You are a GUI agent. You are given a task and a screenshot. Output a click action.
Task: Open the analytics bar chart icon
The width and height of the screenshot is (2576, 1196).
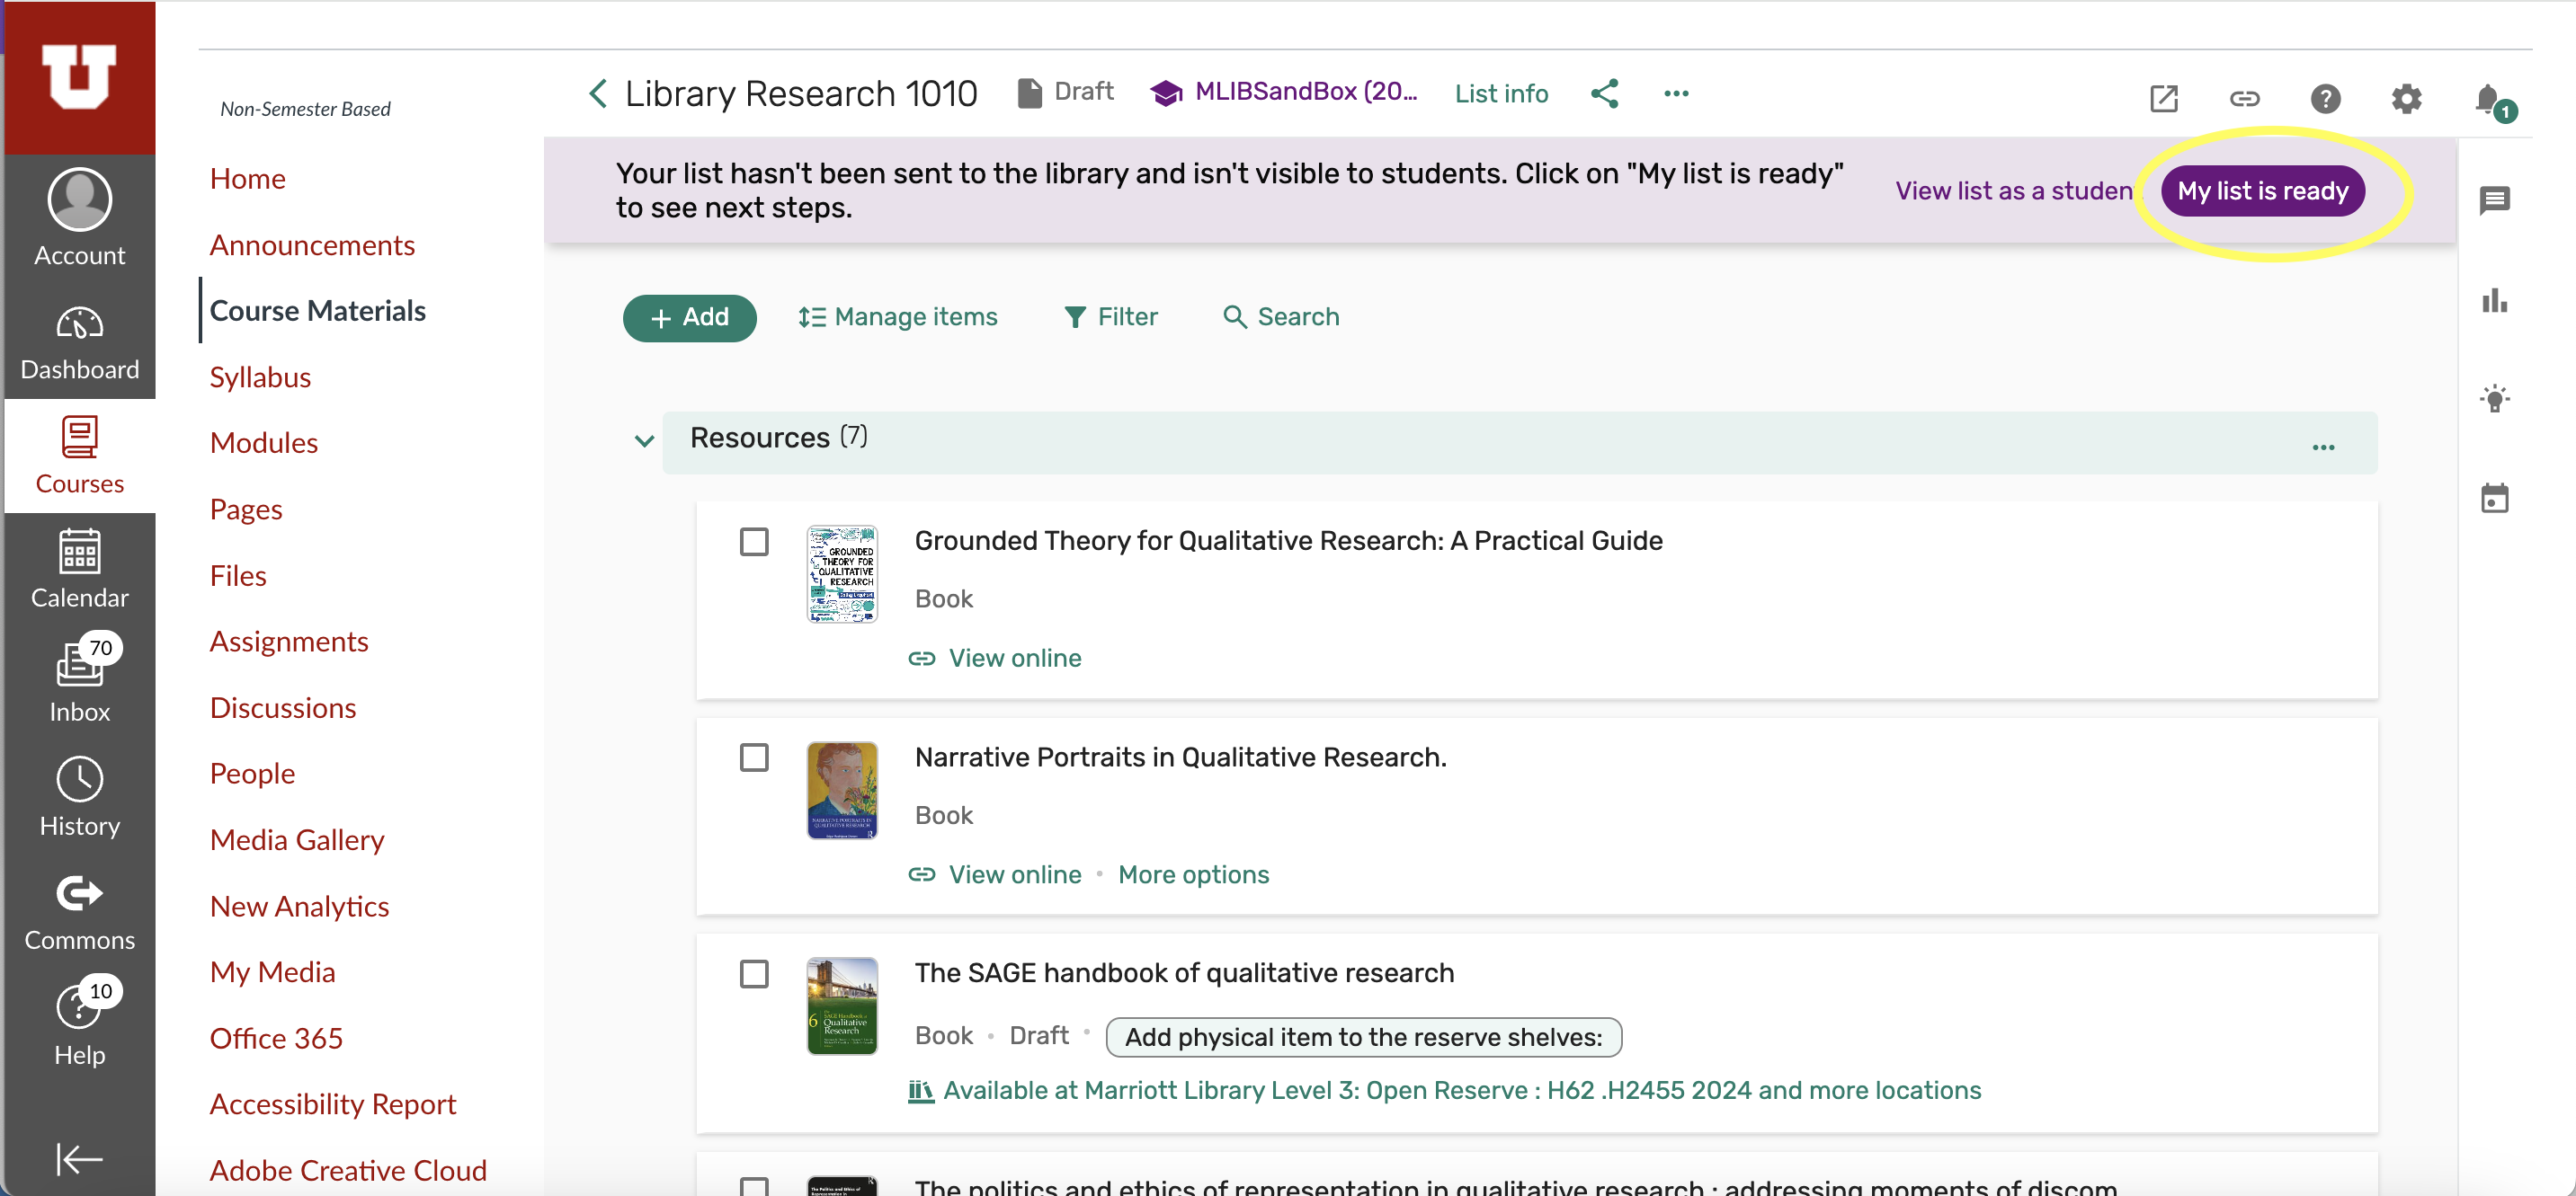pyautogui.click(x=2494, y=300)
